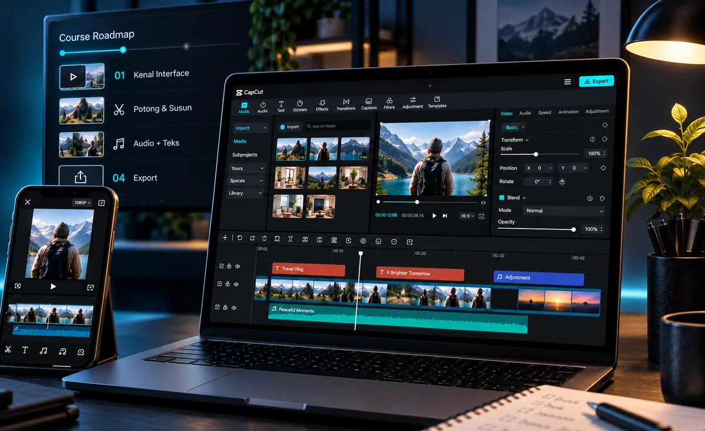Switch to the Audio tab in the inspector
Image resolution: width=705 pixels, height=431 pixels.
[525, 113]
